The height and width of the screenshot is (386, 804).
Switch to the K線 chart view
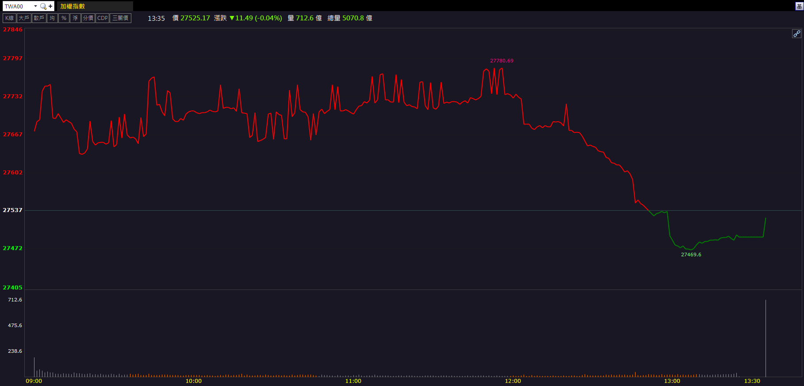tap(10, 18)
